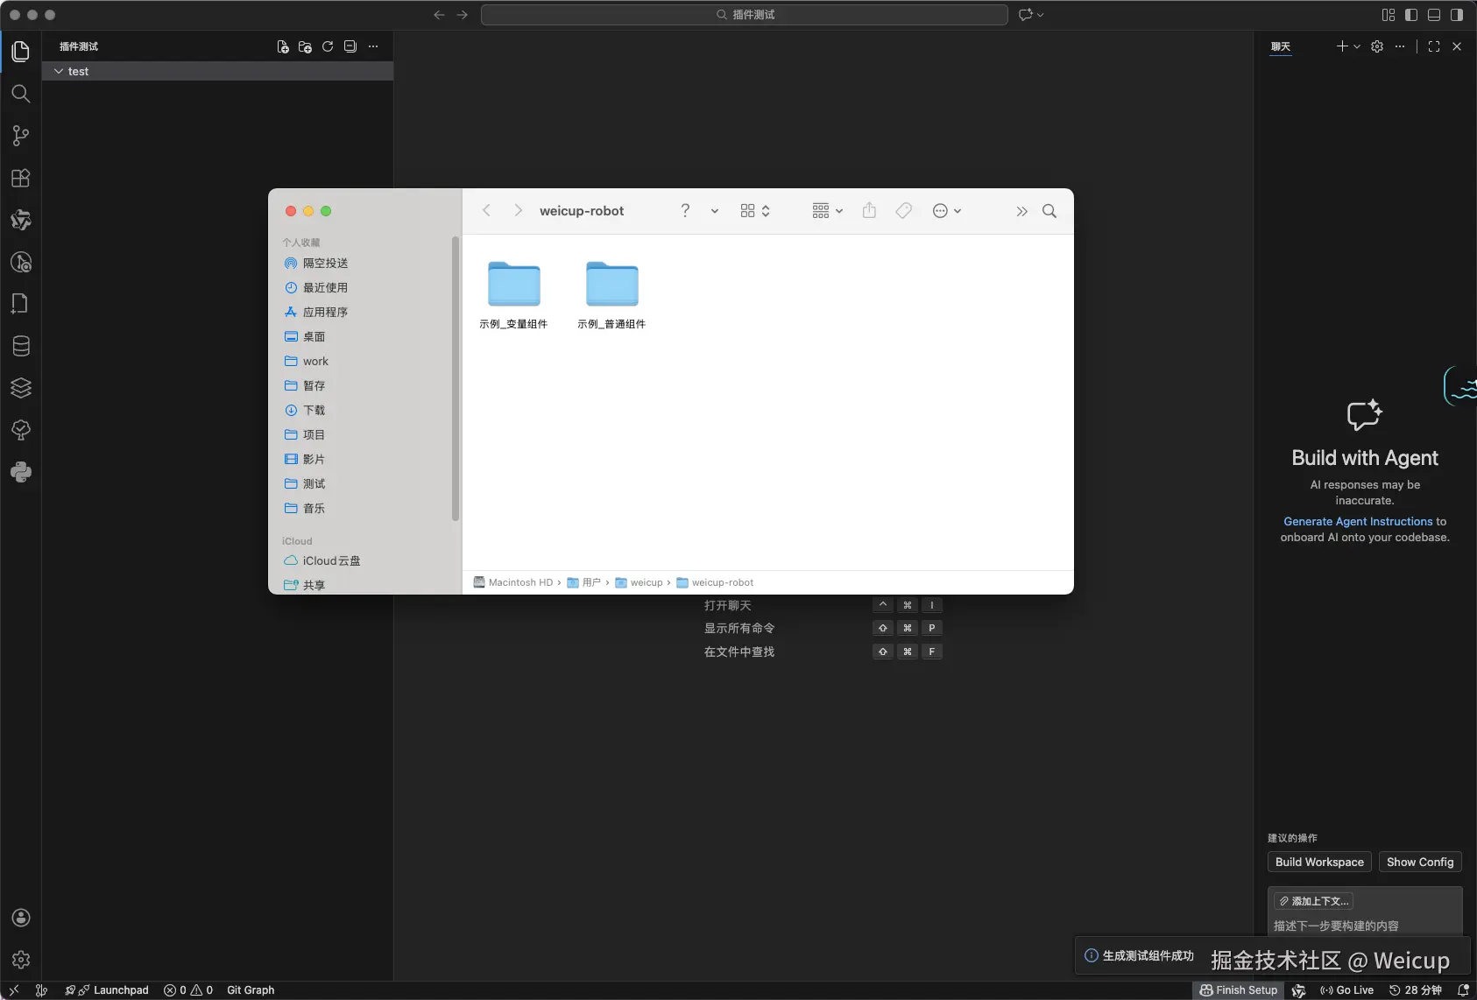The image size is (1477, 1000).
Task: Open the Extensions view in activity bar
Action: click(x=21, y=178)
